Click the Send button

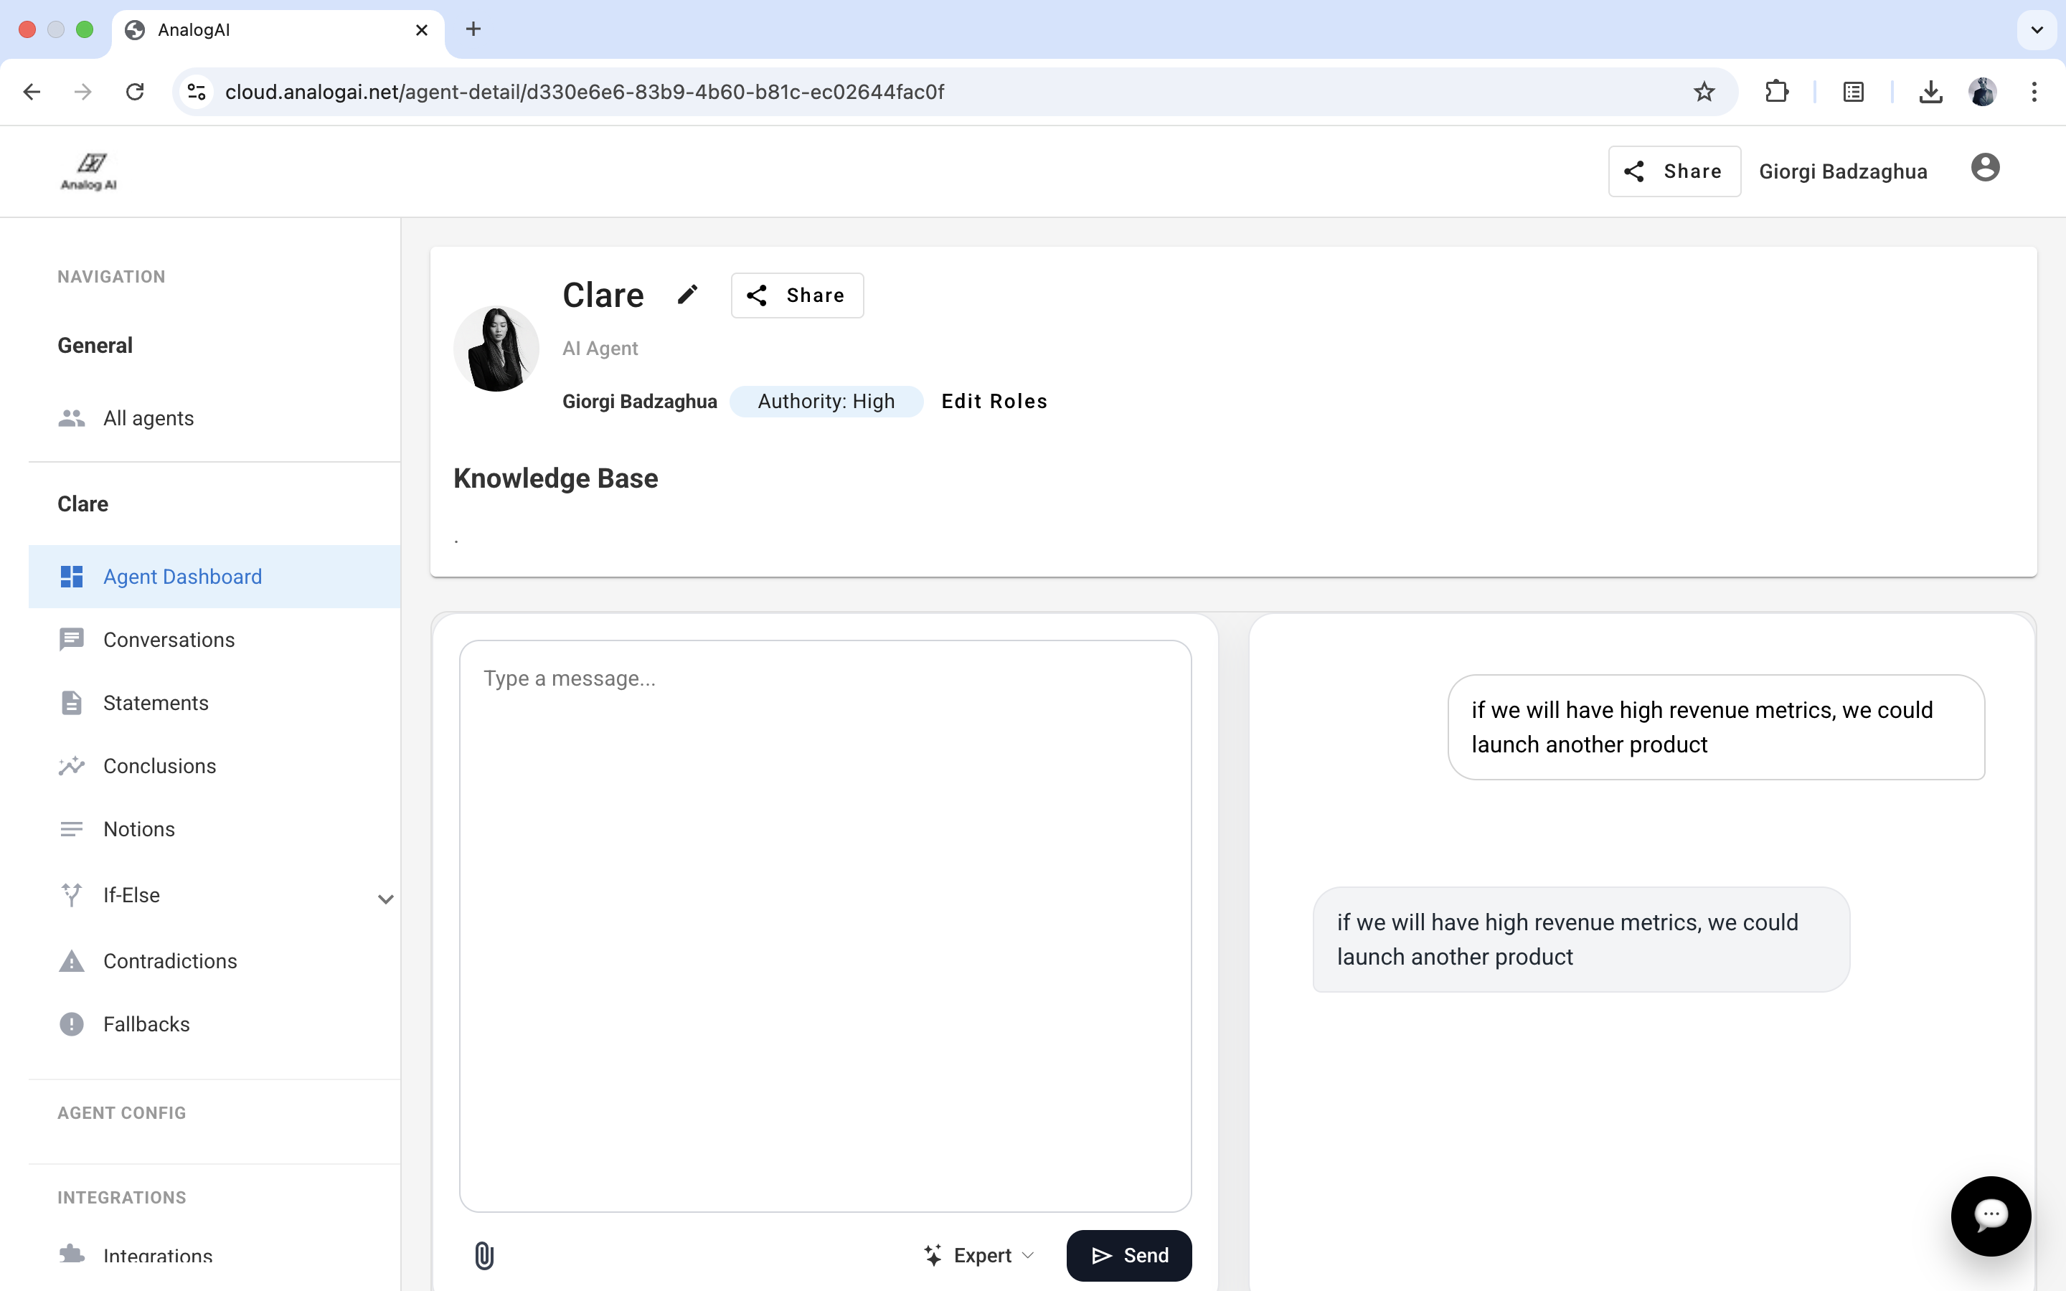[x=1128, y=1255]
